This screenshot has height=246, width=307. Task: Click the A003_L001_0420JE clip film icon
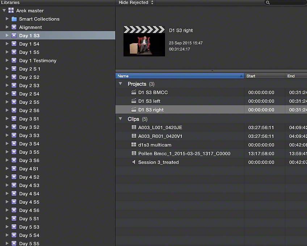134,127
